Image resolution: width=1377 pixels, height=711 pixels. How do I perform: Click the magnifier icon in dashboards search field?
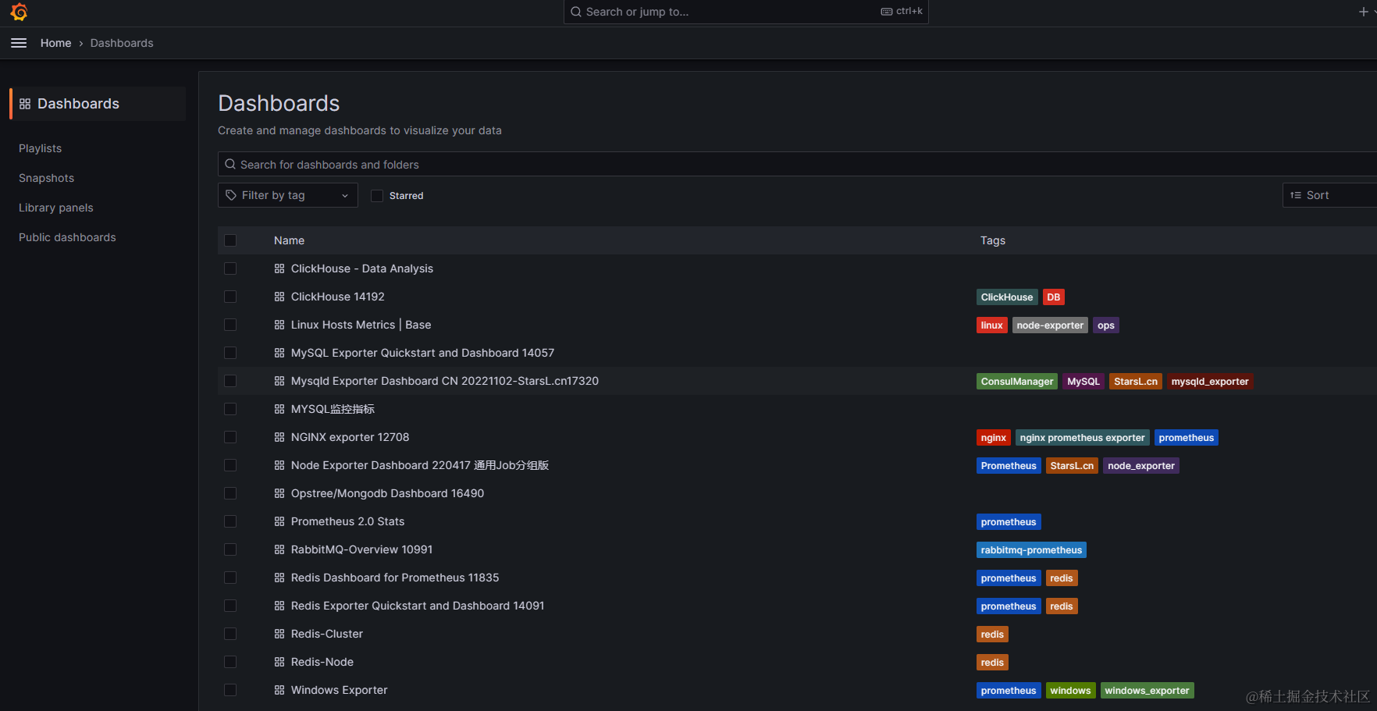[230, 165]
